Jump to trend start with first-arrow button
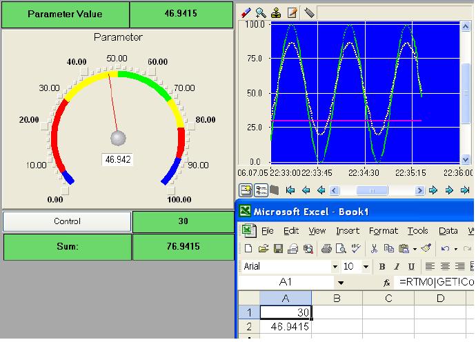Screen dimensions: 476x342 [290, 190]
